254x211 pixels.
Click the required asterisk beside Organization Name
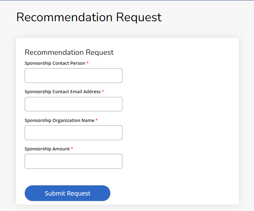click(x=97, y=121)
